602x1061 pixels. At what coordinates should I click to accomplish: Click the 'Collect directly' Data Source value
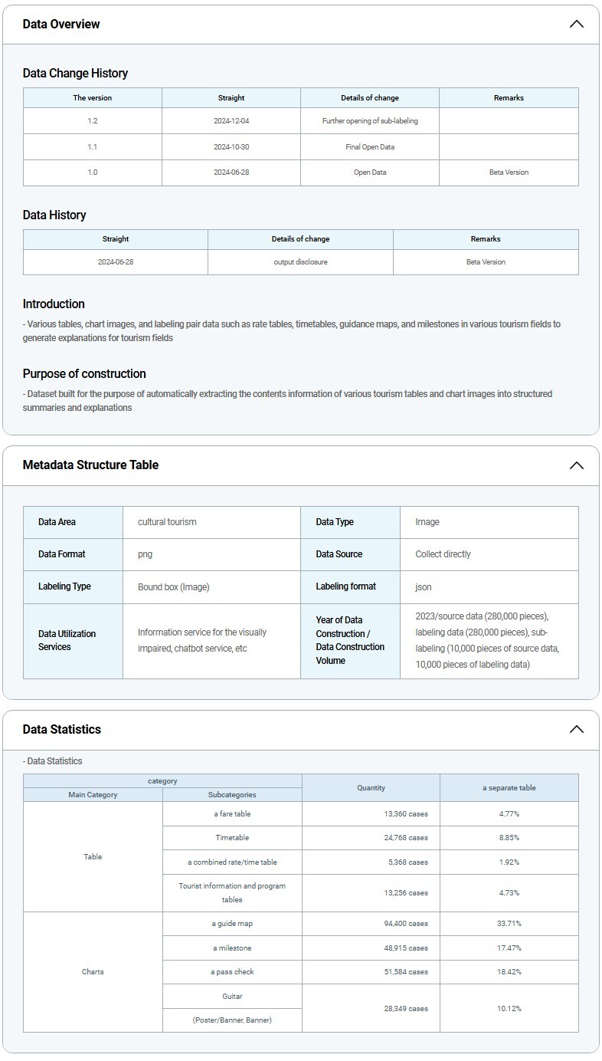(443, 554)
